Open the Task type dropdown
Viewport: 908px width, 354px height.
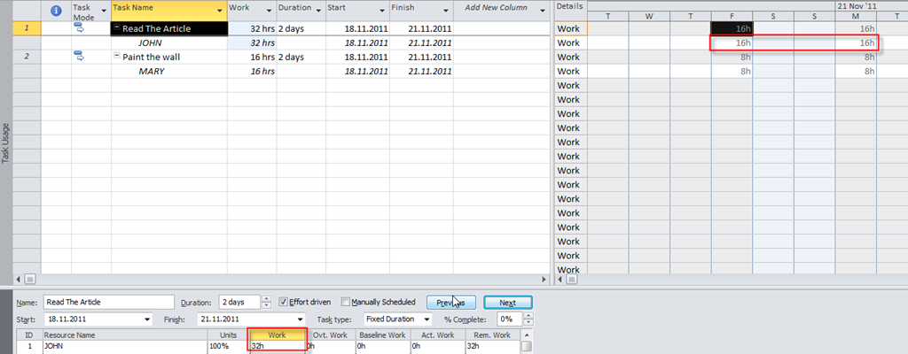point(427,319)
